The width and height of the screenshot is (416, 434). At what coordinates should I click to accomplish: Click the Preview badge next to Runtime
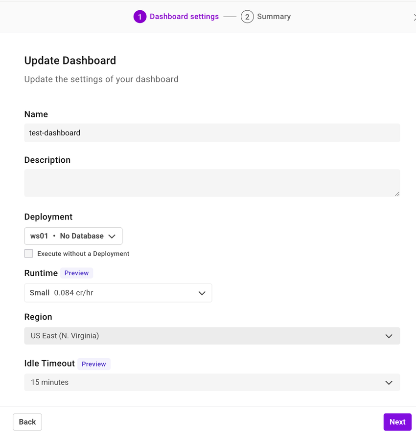[x=76, y=273]
